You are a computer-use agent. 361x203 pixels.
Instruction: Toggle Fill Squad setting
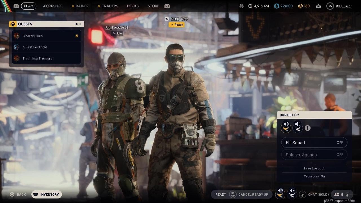(314, 143)
